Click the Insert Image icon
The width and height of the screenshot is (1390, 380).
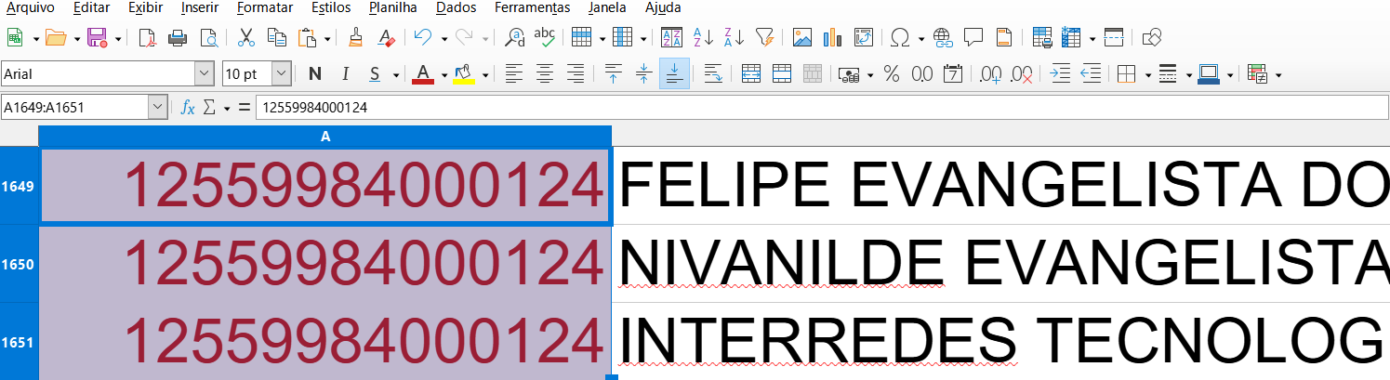click(x=802, y=38)
